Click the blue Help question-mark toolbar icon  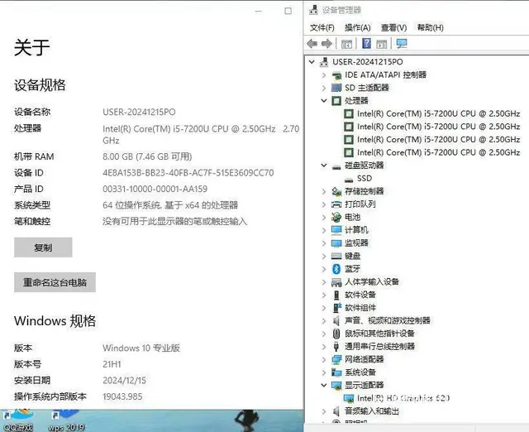click(366, 44)
